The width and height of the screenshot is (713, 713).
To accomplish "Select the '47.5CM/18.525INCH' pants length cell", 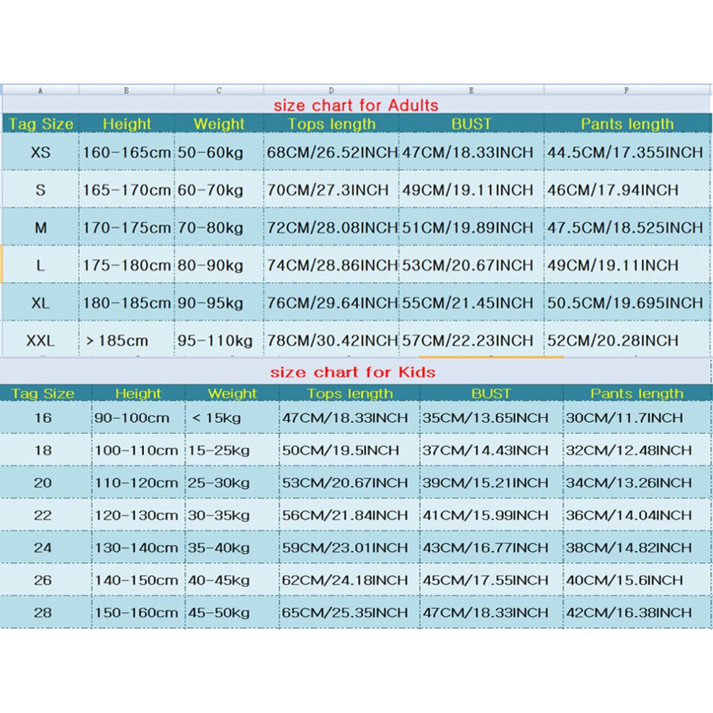I will pos(626,227).
